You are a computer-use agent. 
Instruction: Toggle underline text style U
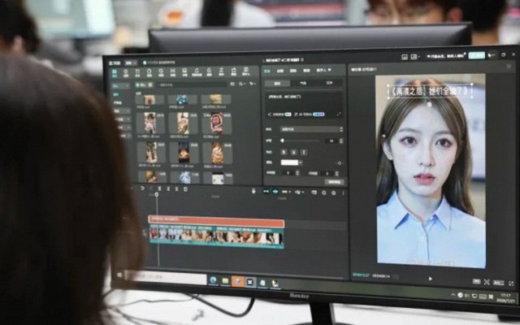point(293,152)
